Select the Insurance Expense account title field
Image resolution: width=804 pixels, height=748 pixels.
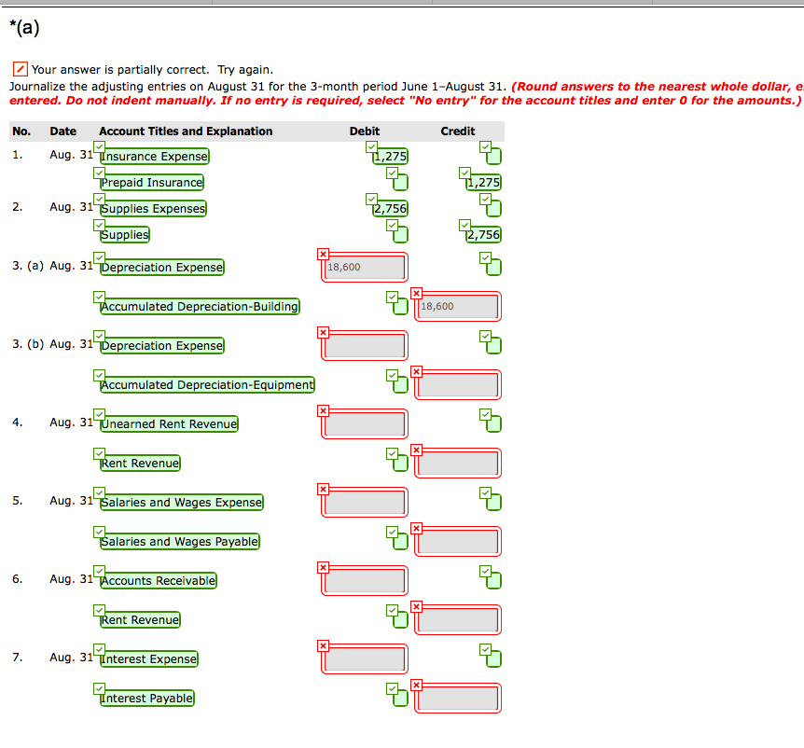point(155,157)
